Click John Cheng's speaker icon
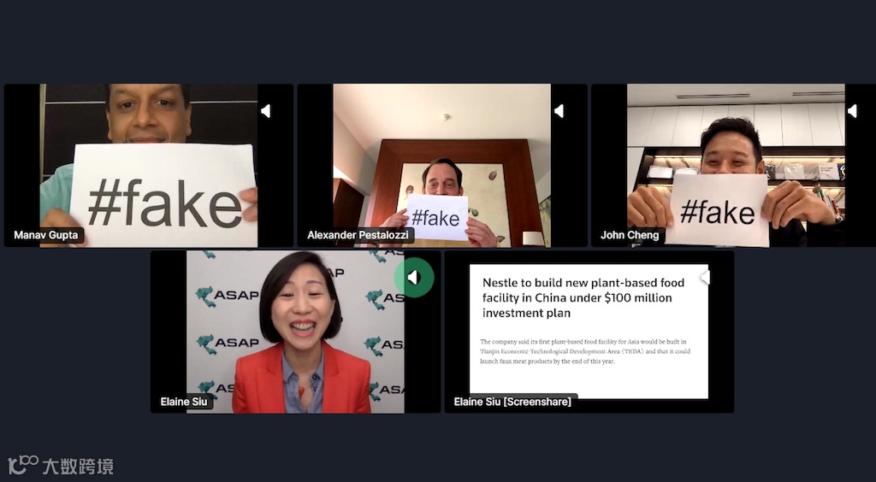This screenshot has height=482, width=876. (x=853, y=111)
